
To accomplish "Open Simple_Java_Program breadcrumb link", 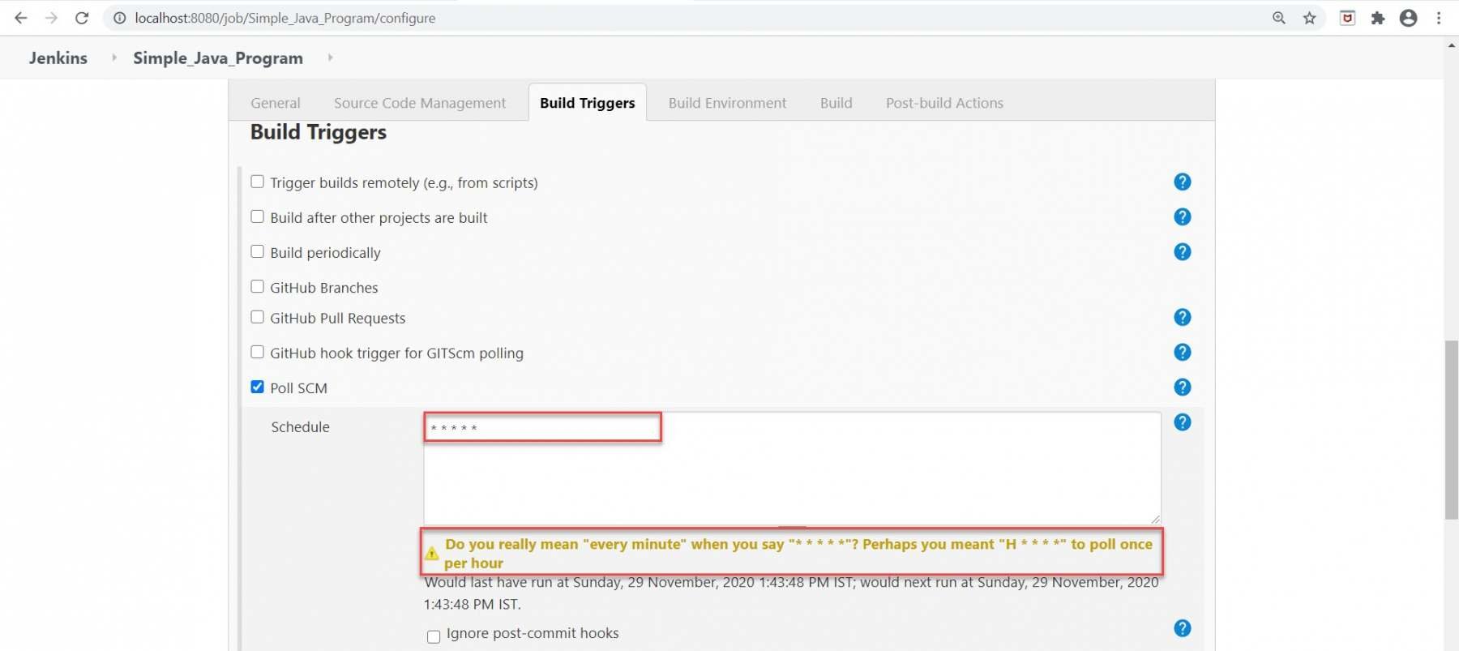I will click(218, 58).
